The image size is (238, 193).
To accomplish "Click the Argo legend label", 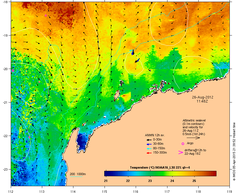I will (190, 143).
